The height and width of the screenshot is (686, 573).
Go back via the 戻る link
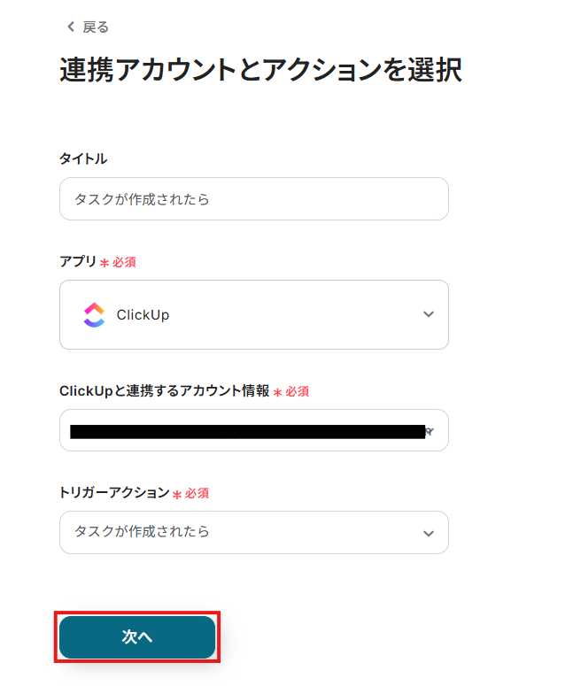(96, 27)
